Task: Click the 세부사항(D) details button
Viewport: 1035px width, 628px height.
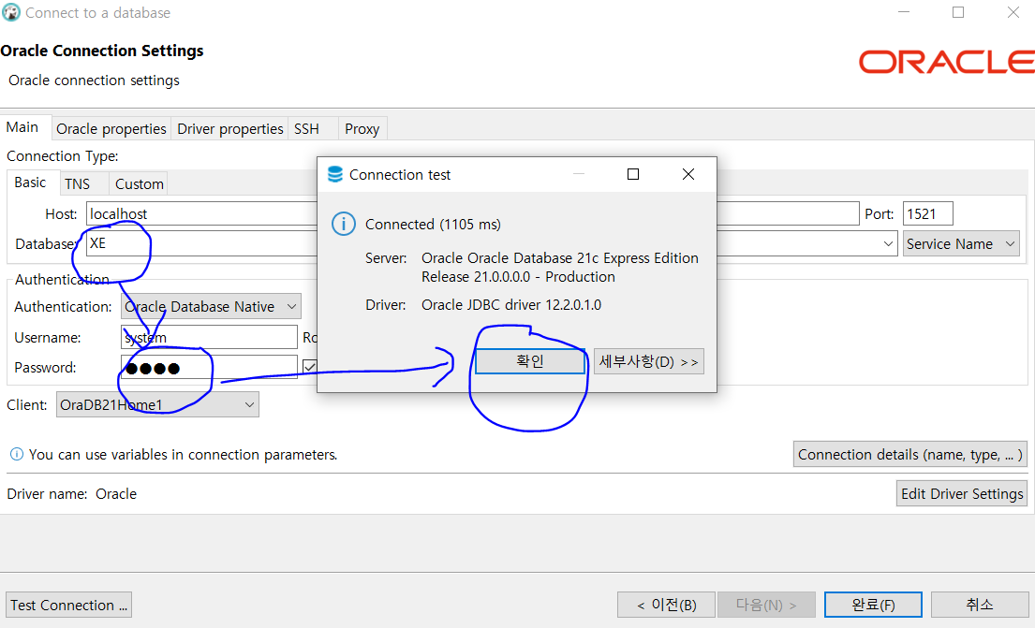Action: pyautogui.click(x=649, y=361)
